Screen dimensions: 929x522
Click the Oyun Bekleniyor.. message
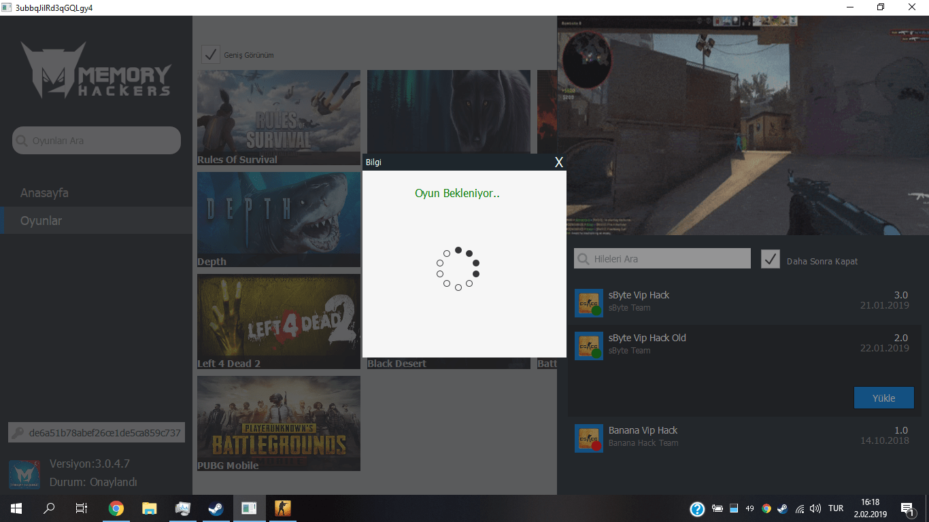pos(457,194)
